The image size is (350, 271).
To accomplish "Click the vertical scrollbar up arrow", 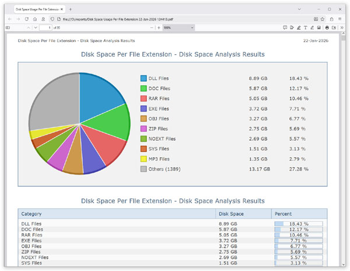I will pos(344,33).
